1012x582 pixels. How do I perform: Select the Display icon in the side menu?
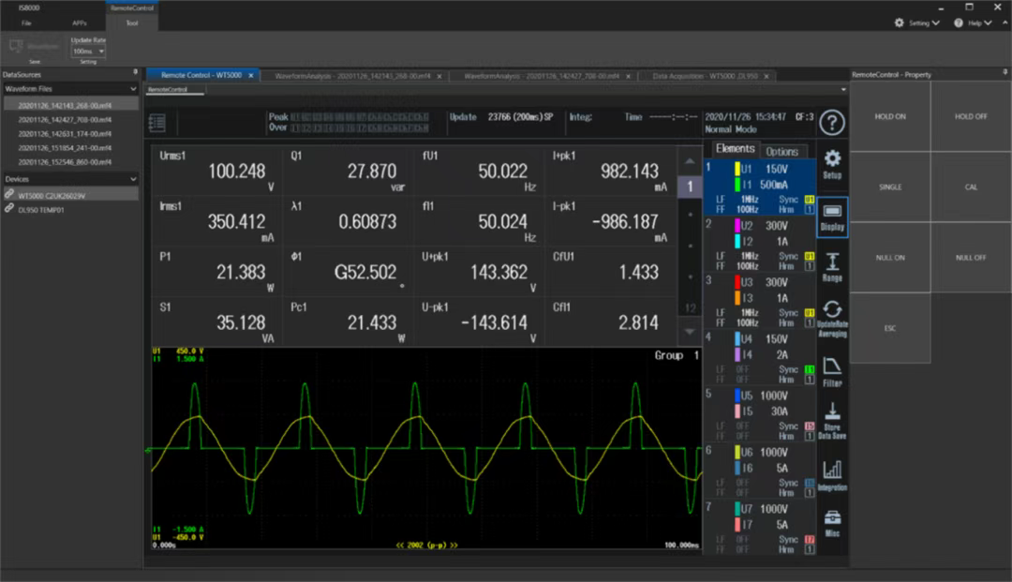tap(832, 217)
